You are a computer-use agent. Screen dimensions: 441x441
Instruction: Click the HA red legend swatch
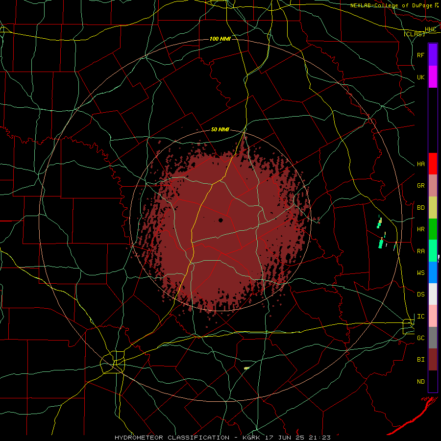[x=433, y=164]
